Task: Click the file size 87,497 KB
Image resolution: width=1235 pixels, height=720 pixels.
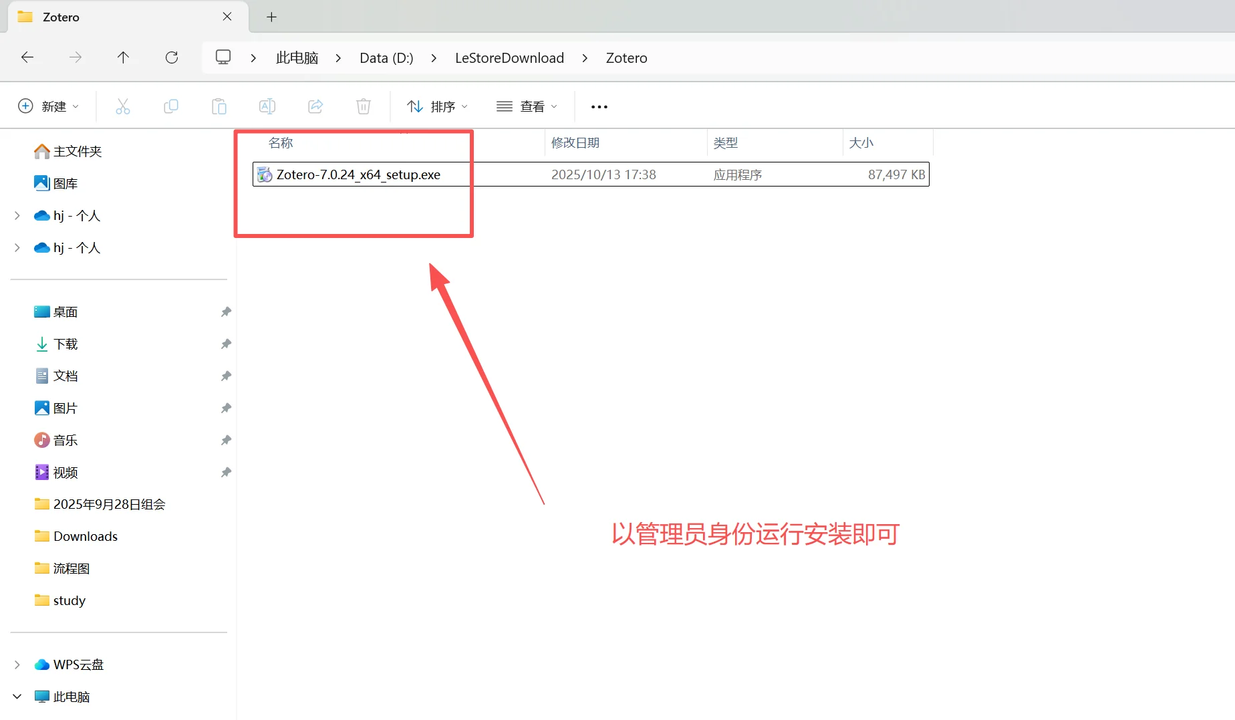Action: tap(896, 174)
